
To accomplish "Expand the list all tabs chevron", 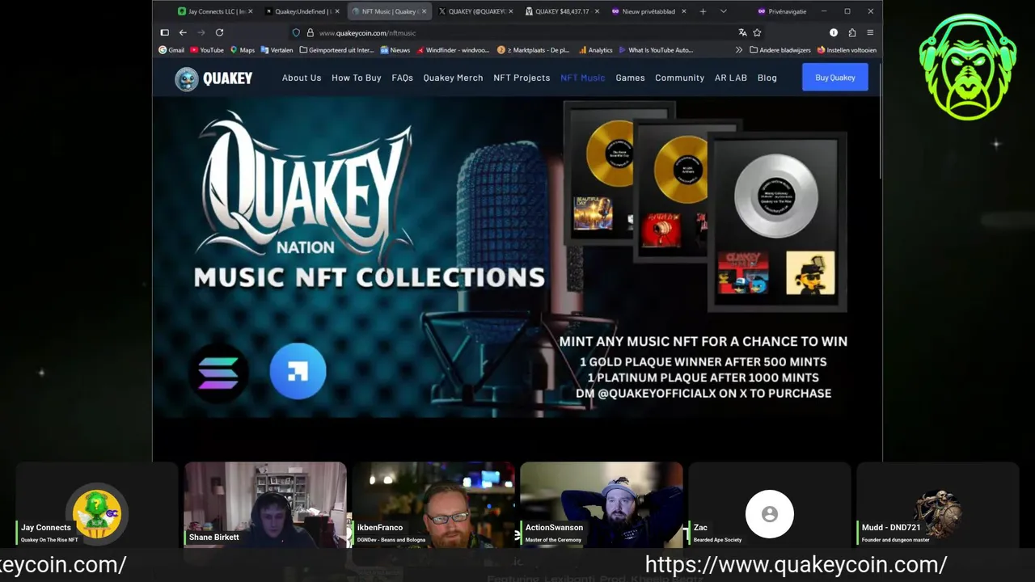I will click(x=723, y=11).
